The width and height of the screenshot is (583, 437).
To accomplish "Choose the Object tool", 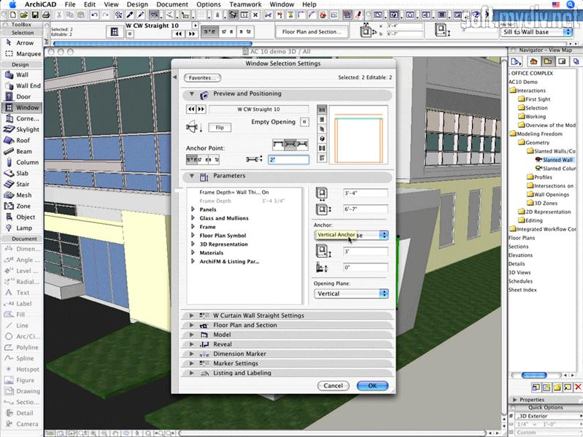I will tap(21, 217).
